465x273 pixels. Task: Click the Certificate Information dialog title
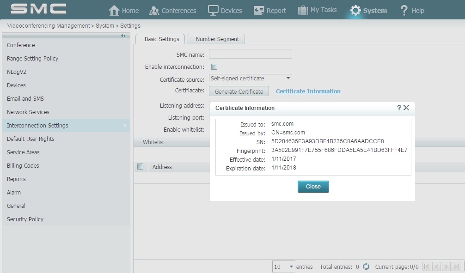245,108
